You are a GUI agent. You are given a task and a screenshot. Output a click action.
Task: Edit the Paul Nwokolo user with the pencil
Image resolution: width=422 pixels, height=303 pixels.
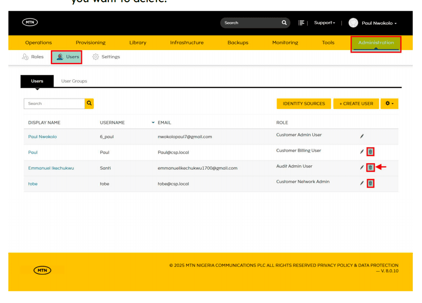pos(362,136)
